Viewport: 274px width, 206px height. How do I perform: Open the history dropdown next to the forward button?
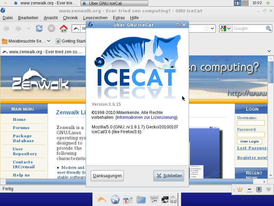pyautogui.click(x=28, y=28)
